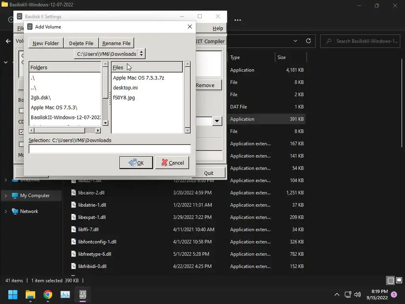Select the ..\ parent folder entry

pos(64,87)
